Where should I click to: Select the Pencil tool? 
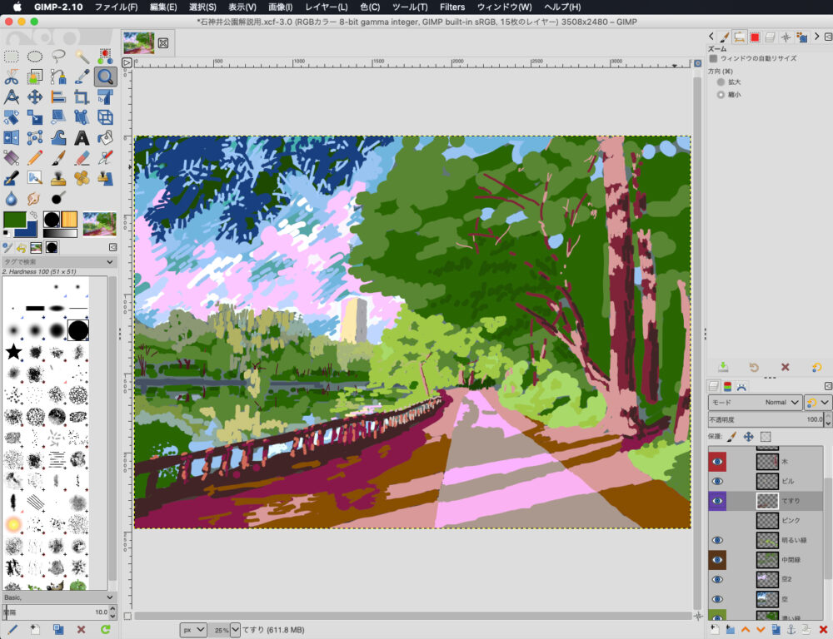[x=35, y=158]
